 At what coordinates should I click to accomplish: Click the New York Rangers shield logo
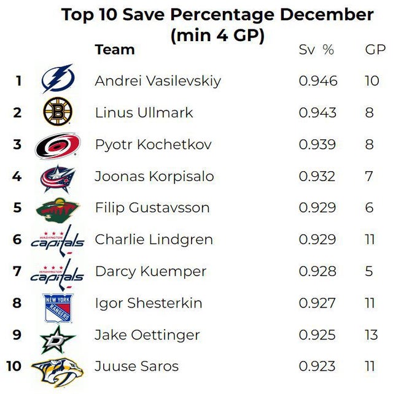57,305
